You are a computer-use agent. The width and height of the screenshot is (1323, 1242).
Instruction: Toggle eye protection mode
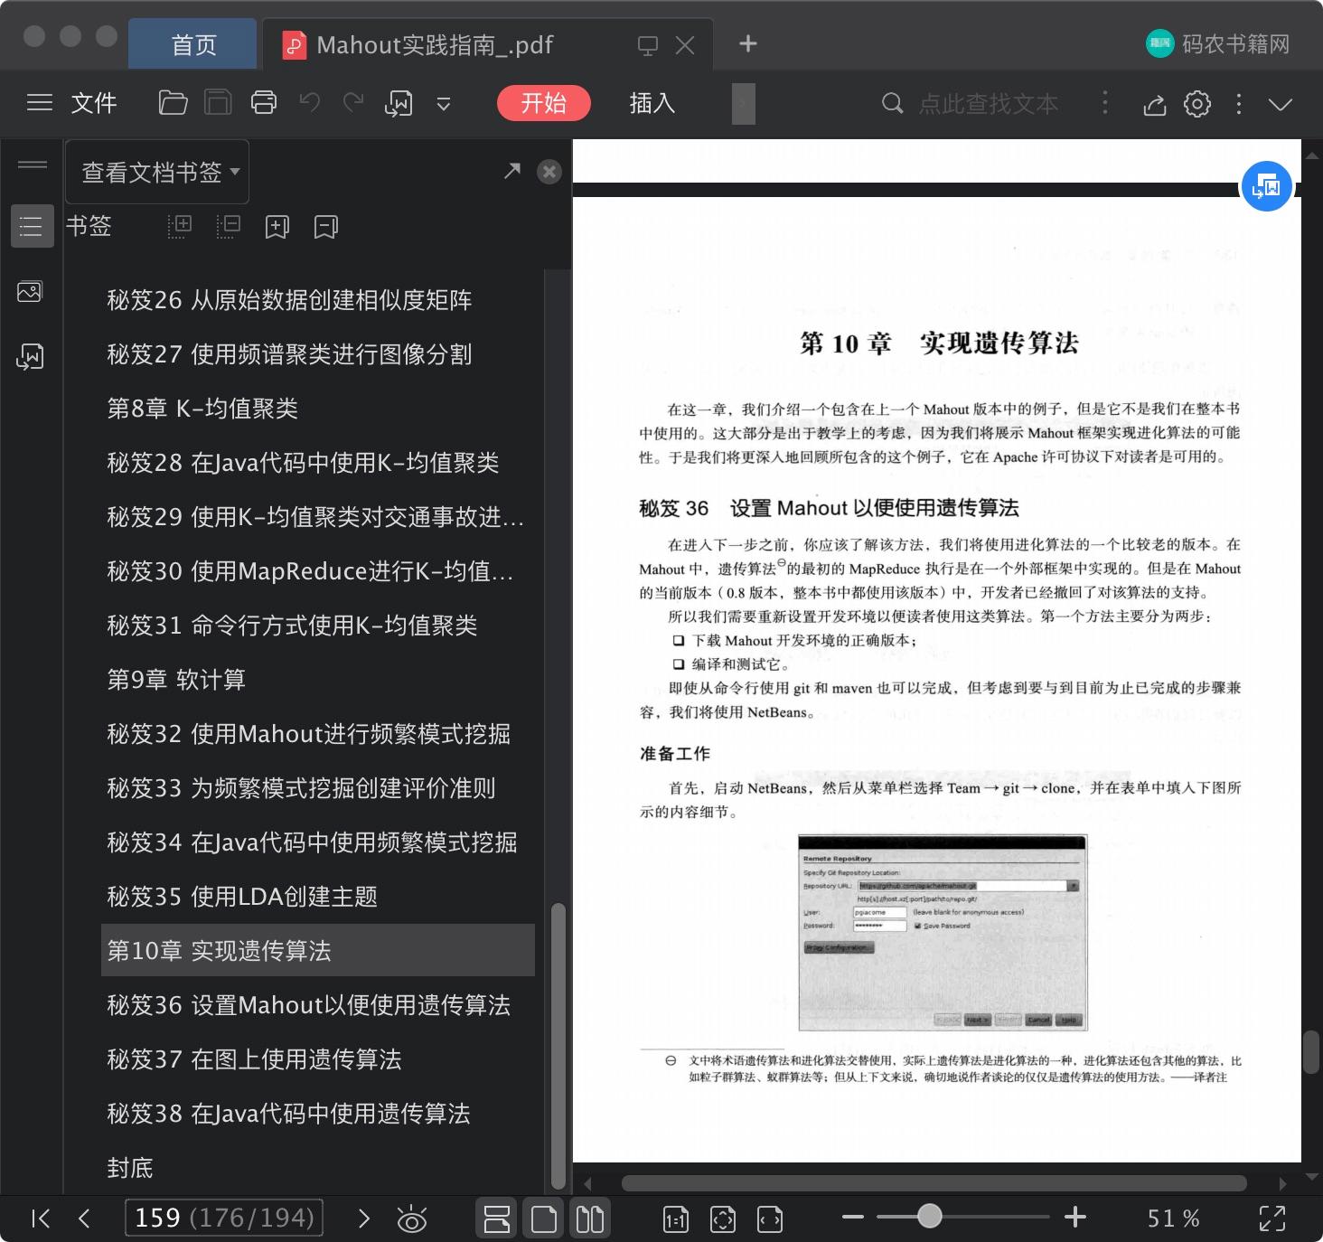click(412, 1219)
